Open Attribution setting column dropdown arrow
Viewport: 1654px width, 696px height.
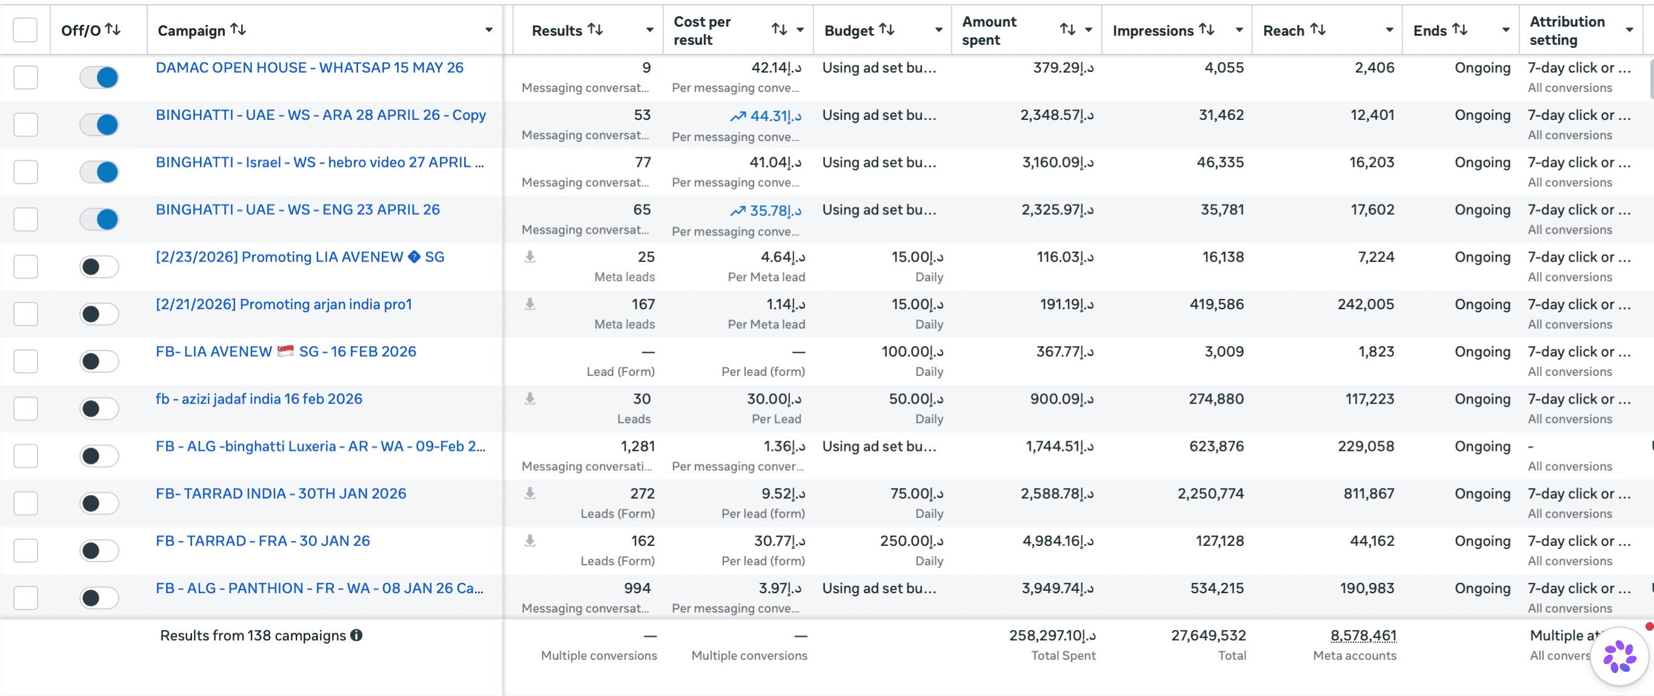(1630, 30)
